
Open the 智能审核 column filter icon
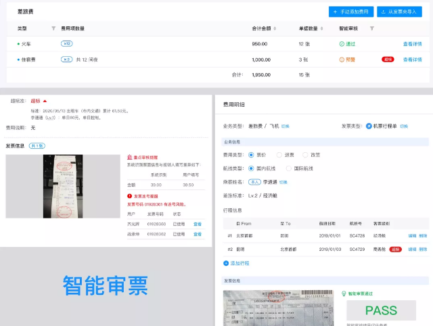372,28
